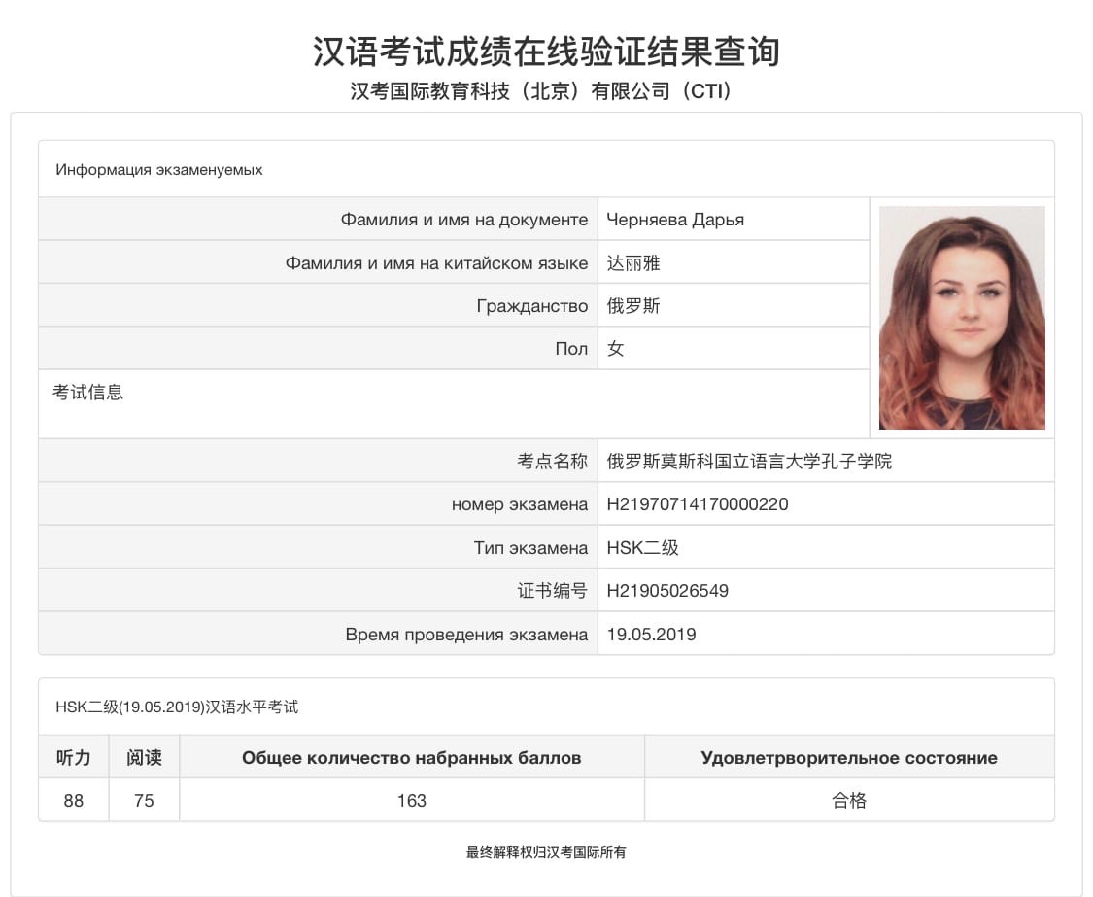Click the exam number H21970714170000220
The height and width of the screenshot is (897, 1093).
[x=697, y=504]
